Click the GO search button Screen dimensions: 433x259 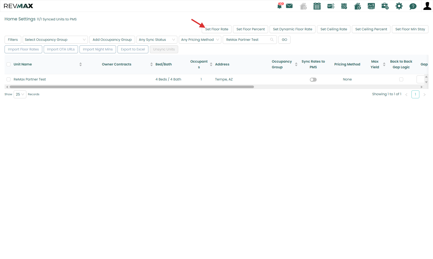[x=284, y=40]
